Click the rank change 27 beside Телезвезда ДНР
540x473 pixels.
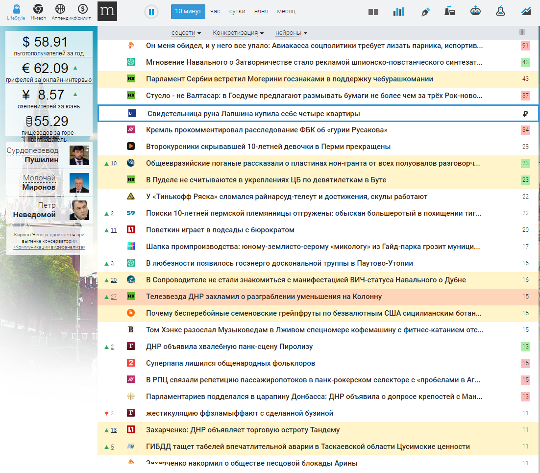[114, 297]
